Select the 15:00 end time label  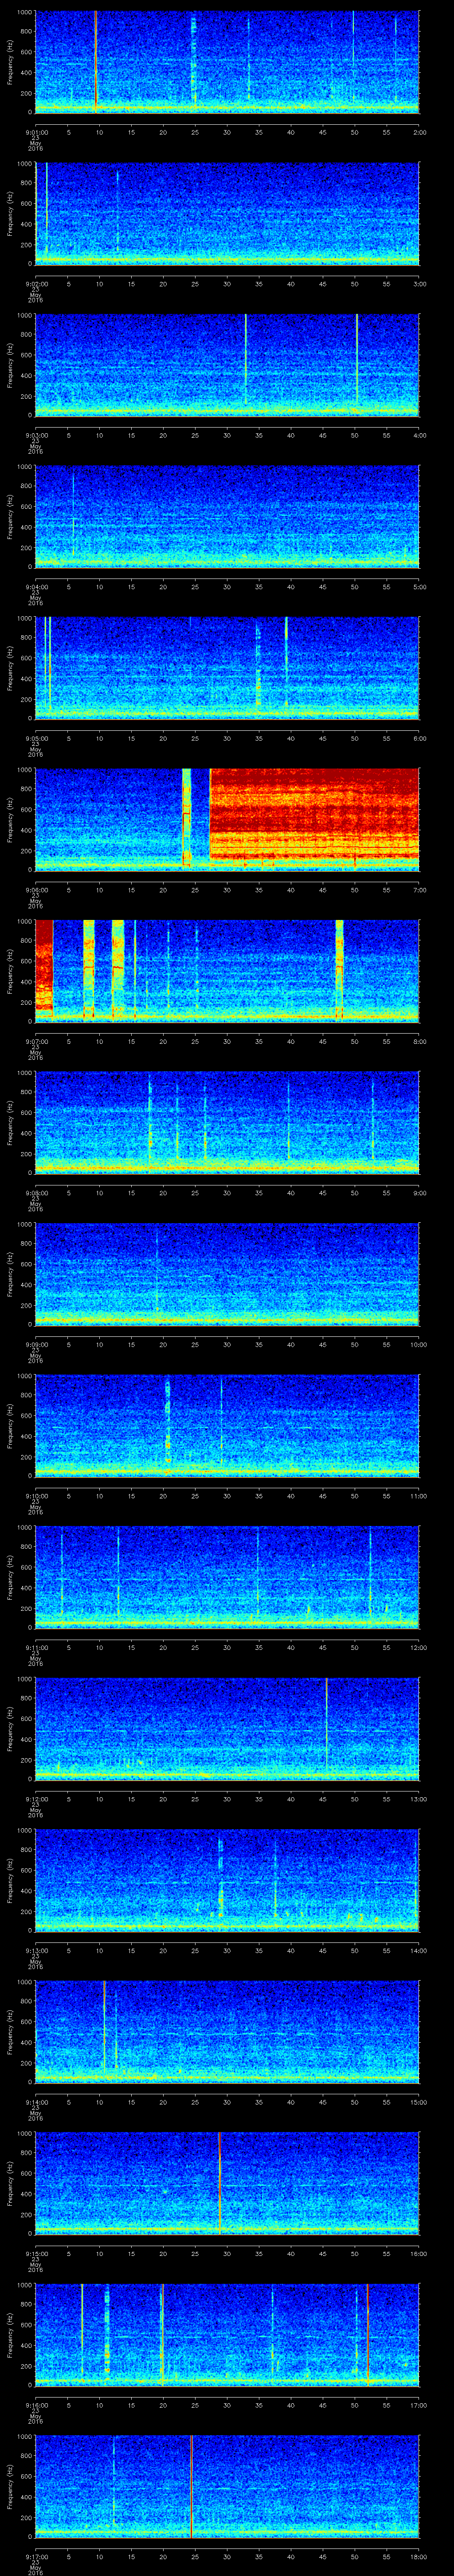tap(419, 2103)
